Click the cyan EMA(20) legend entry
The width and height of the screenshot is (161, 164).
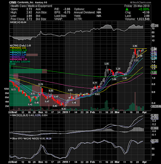click(x=18, y=52)
